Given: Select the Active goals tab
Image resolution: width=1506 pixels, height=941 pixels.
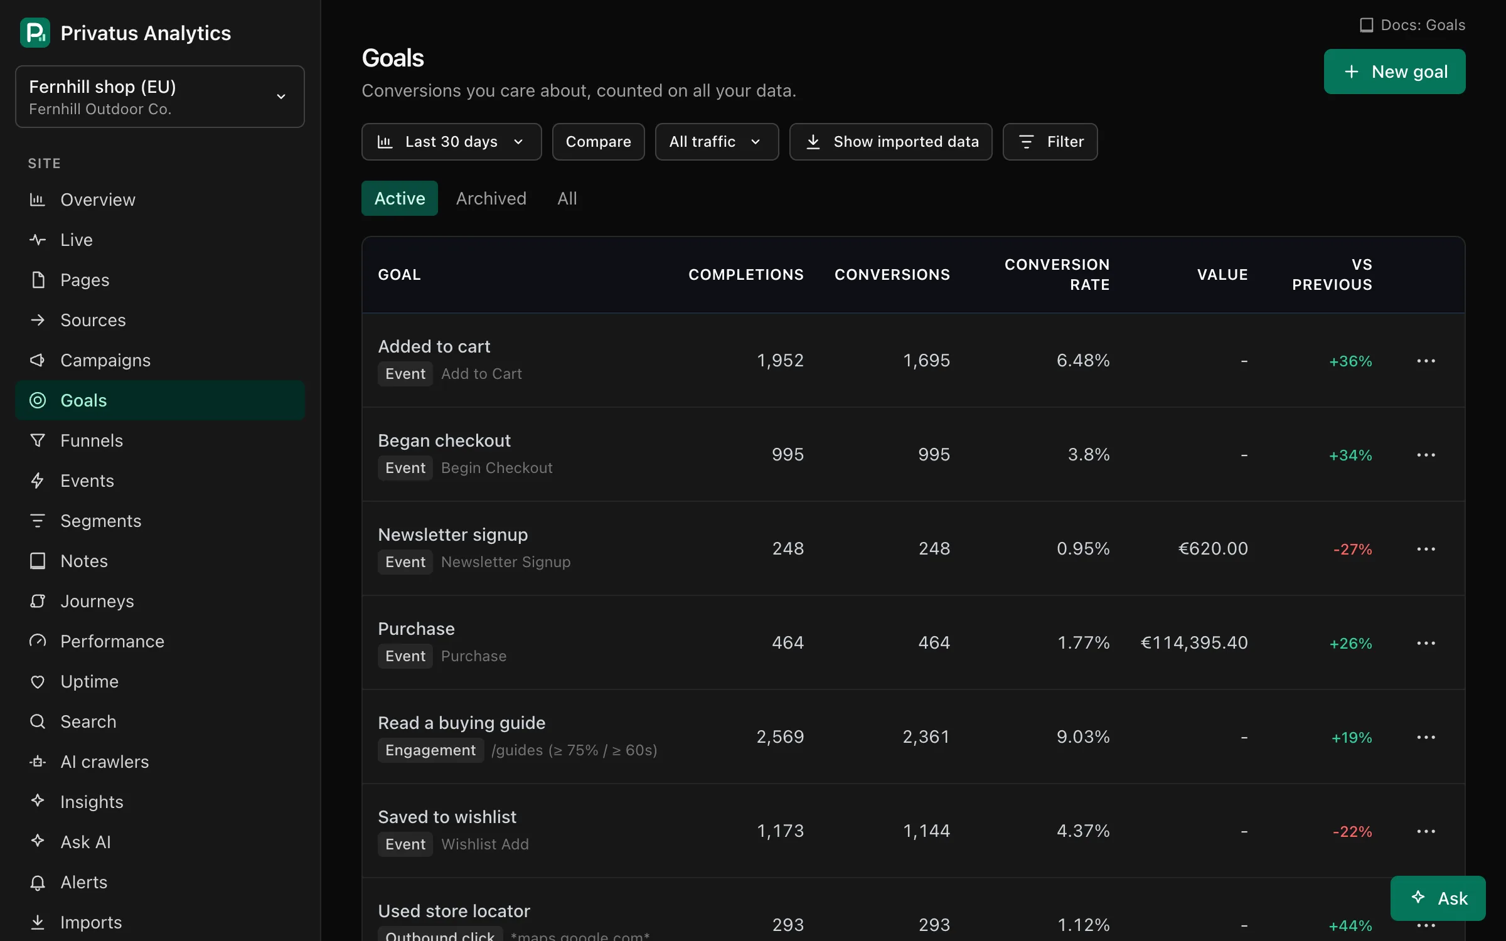Looking at the screenshot, I should click(x=400, y=198).
